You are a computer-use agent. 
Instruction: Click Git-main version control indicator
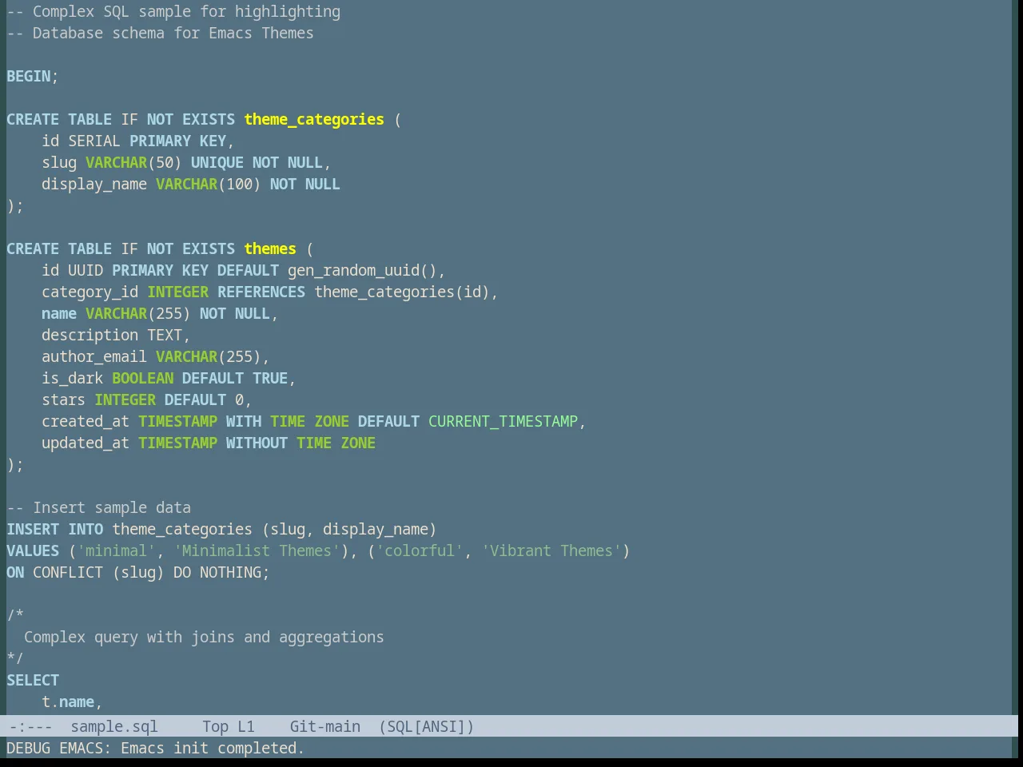click(325, 727)
